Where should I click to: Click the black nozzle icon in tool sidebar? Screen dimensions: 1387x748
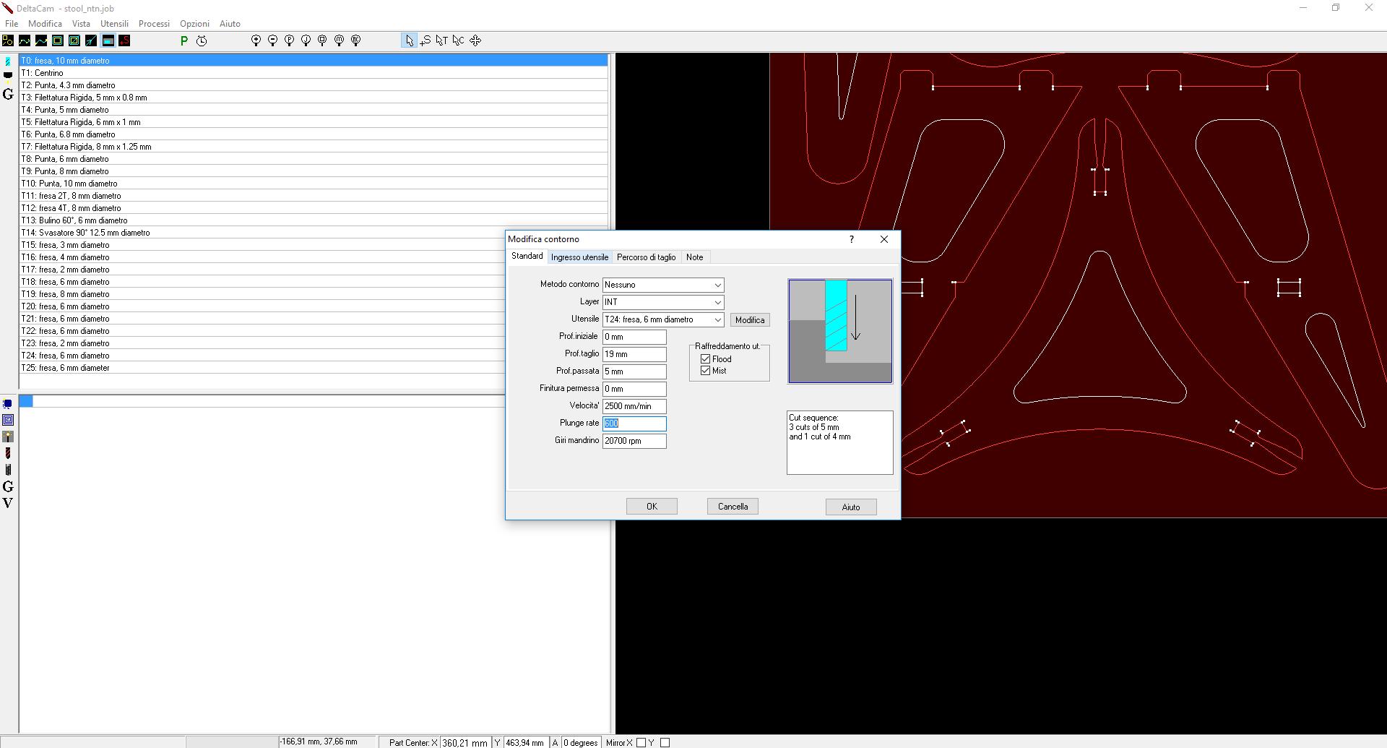pos(8,75)
